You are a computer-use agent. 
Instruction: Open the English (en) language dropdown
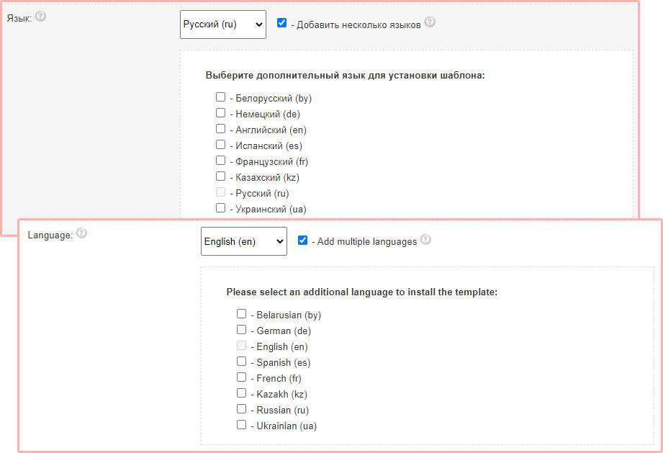coord(244,241)
